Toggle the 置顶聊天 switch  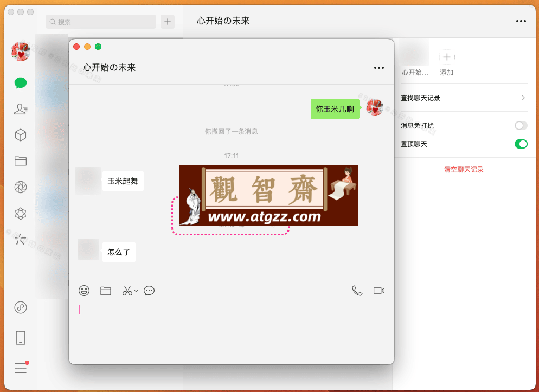[x=521, y=144]
